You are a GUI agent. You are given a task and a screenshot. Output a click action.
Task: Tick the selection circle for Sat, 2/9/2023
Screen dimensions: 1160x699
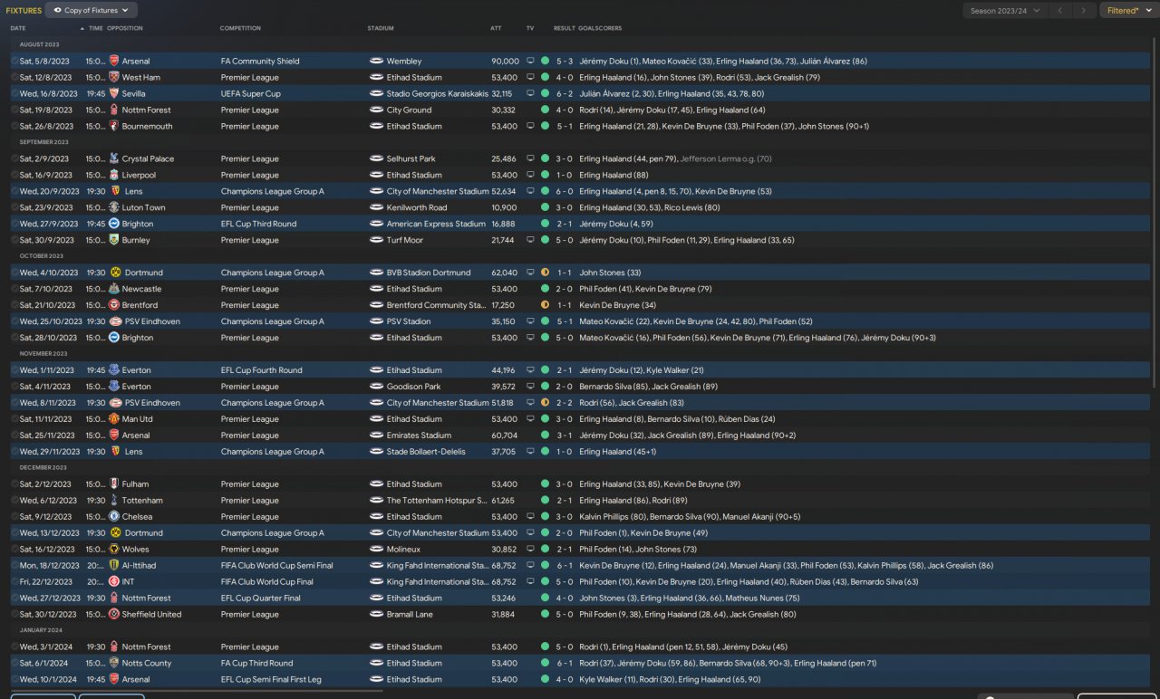(15, 159)
